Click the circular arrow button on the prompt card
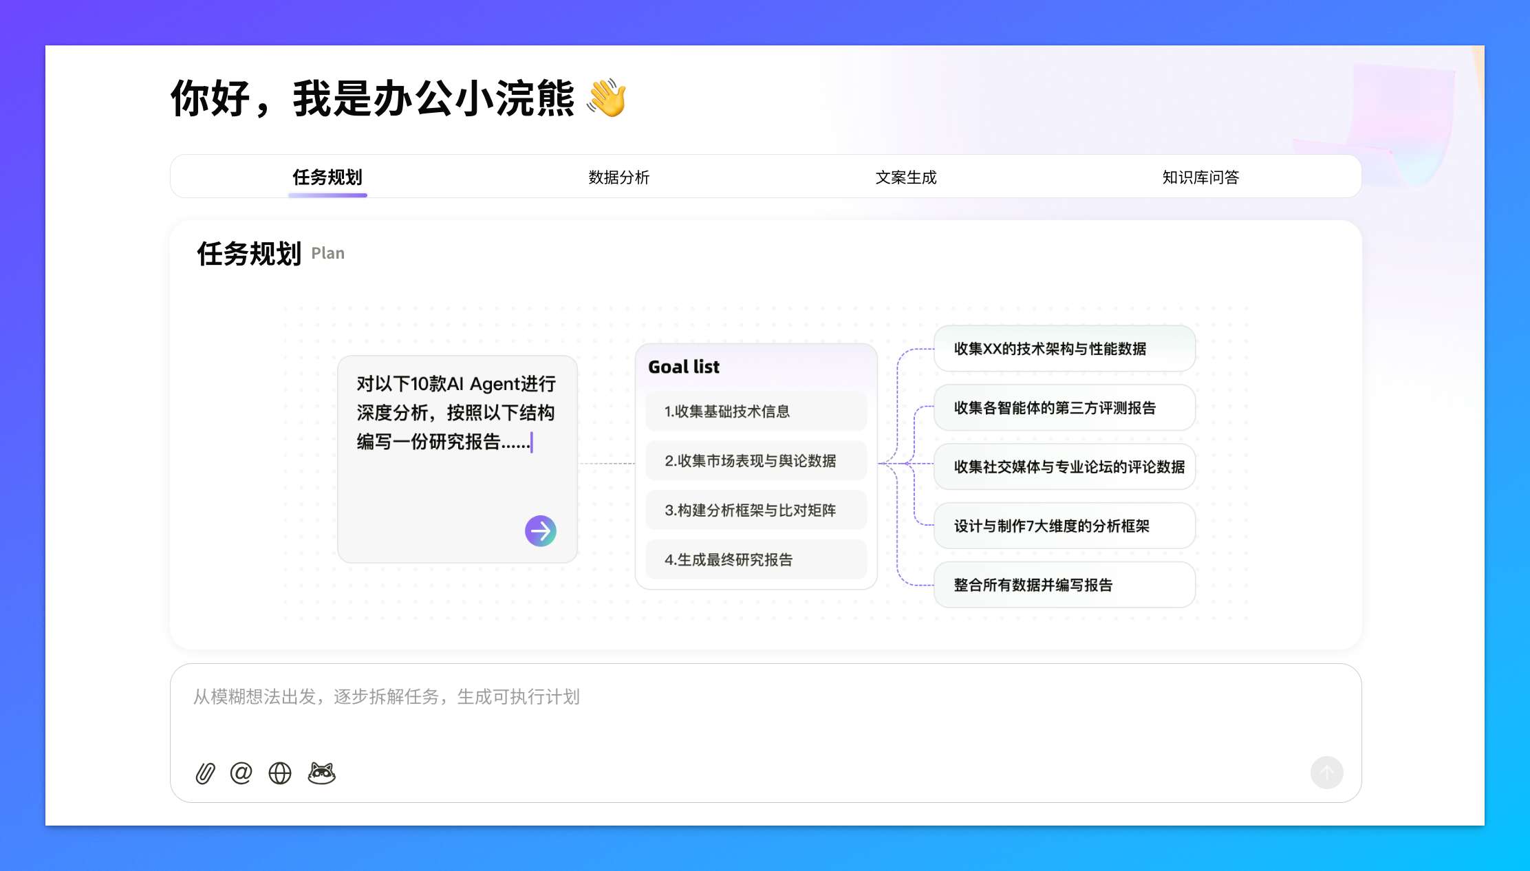Screen dimensions: 1530x871 [541, 530]
